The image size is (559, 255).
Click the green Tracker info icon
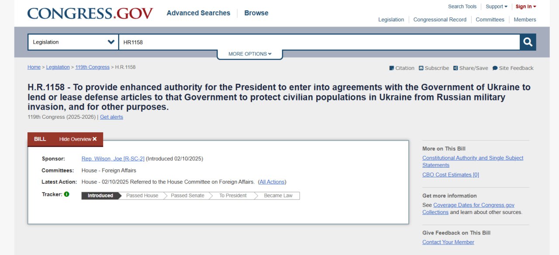[67, 194]
